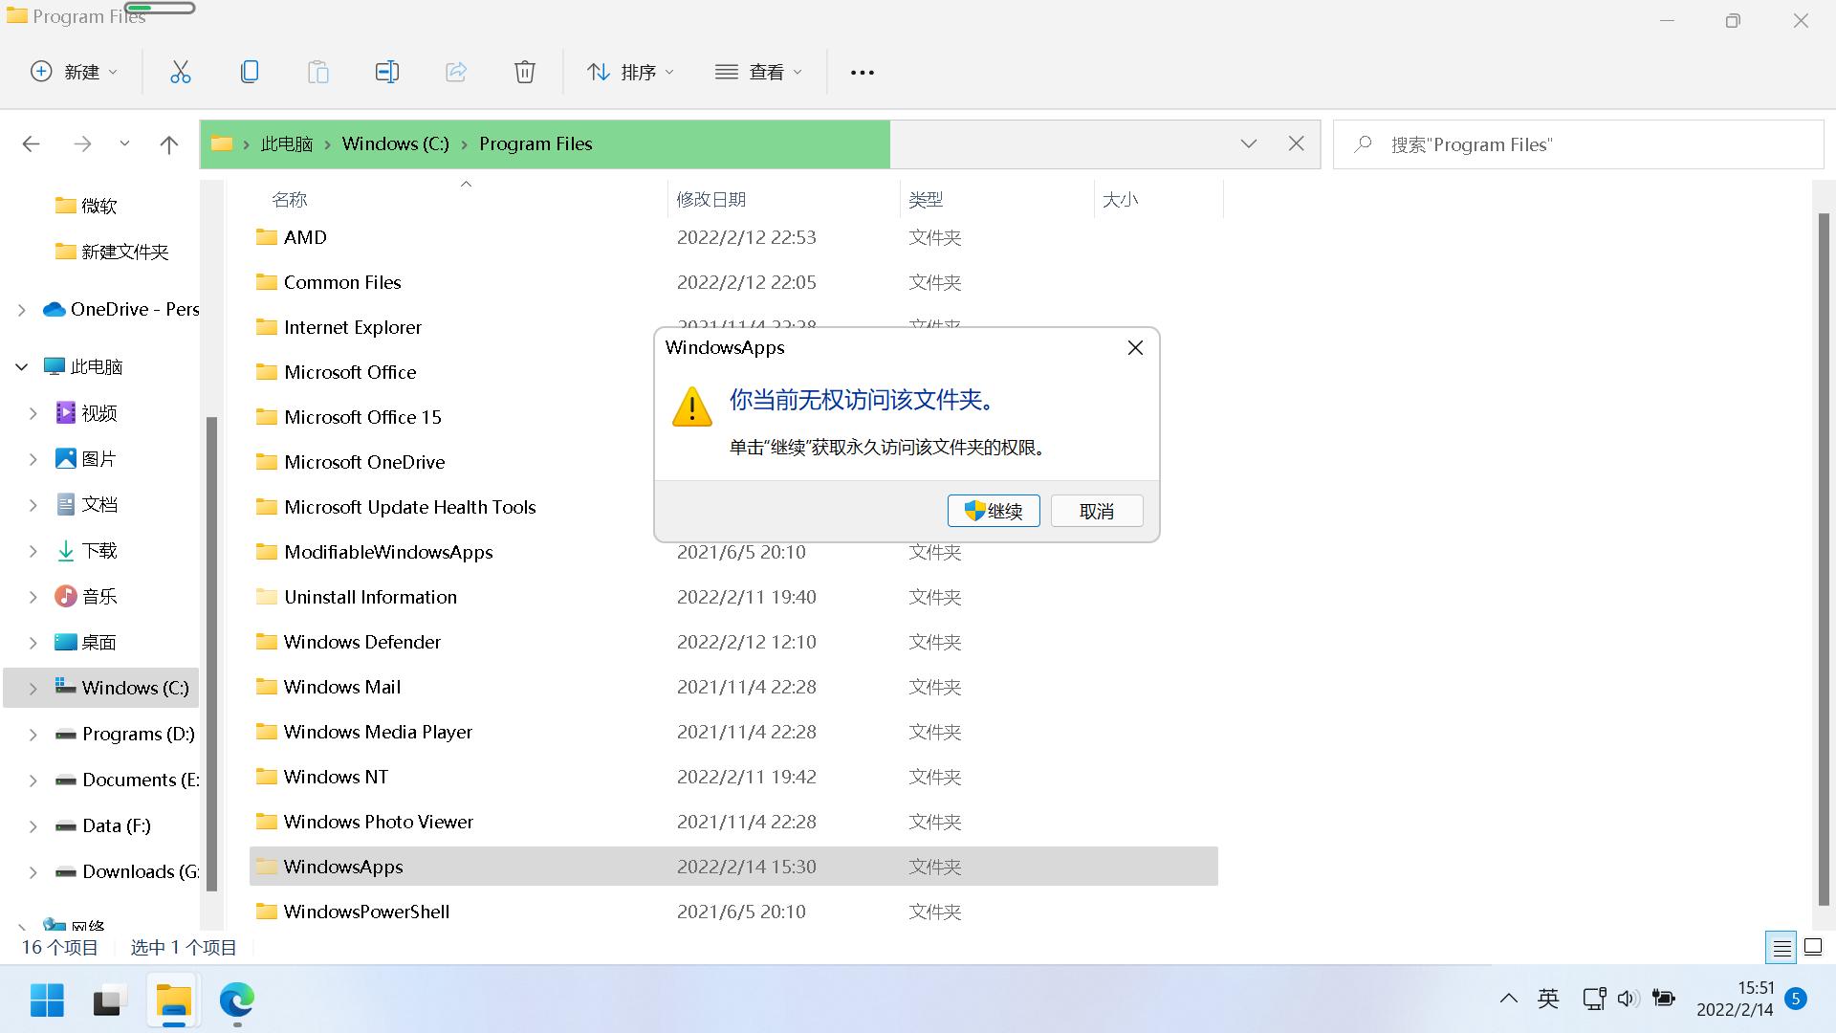The width and height of the screenshot is (1836, 1033).
Task: Click the search box for Program Files
Action: [1578, 143]
